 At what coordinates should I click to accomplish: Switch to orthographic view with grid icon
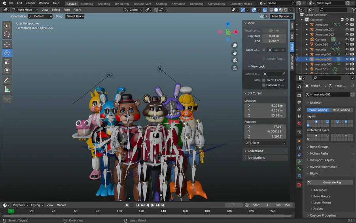tap(235, 68)
